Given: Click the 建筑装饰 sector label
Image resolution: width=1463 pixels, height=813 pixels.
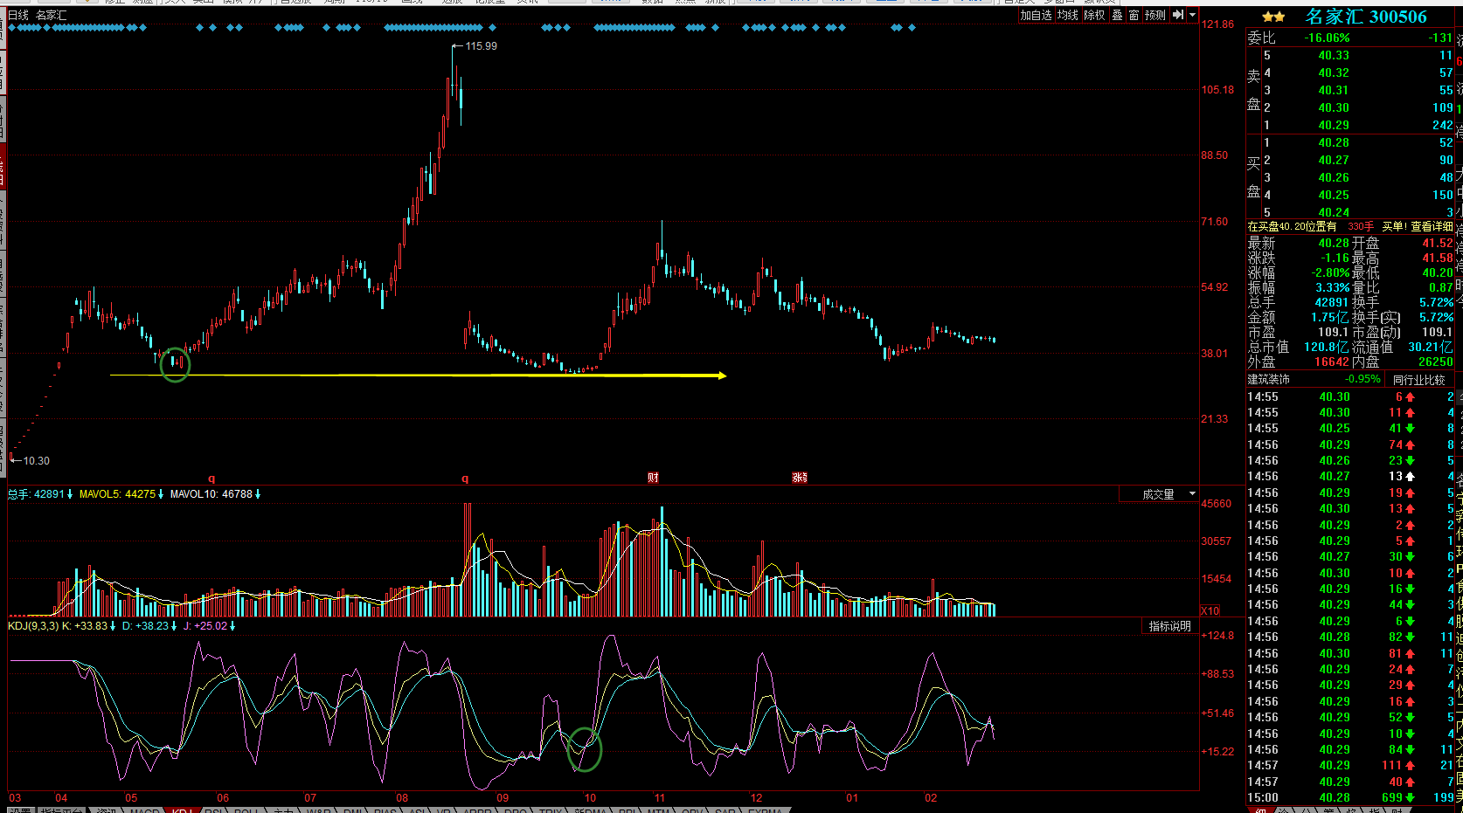Looking at the screenshot, I should [1269, 380].
